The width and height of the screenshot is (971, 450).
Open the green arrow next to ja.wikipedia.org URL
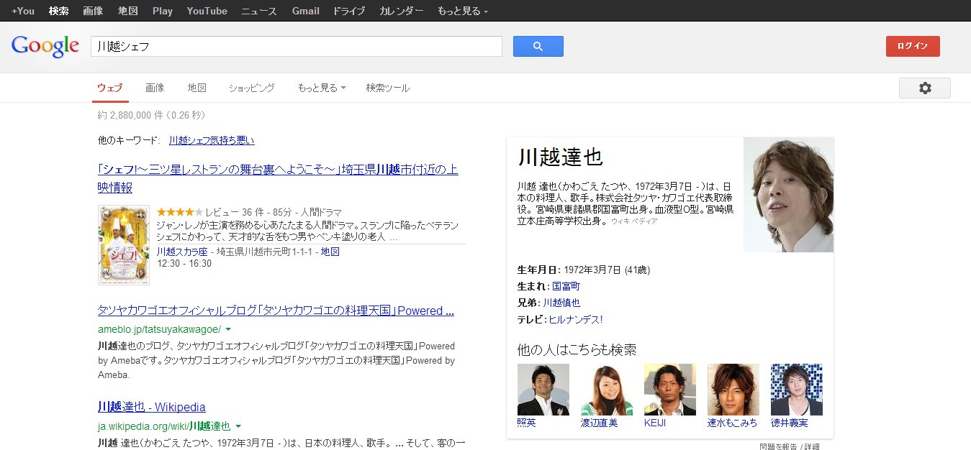238,426
